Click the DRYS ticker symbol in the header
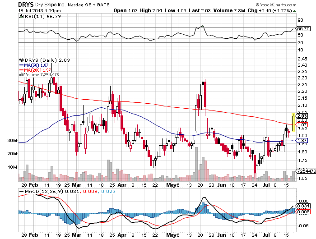This screenshot has width=316, height=239. coord(26,5)
